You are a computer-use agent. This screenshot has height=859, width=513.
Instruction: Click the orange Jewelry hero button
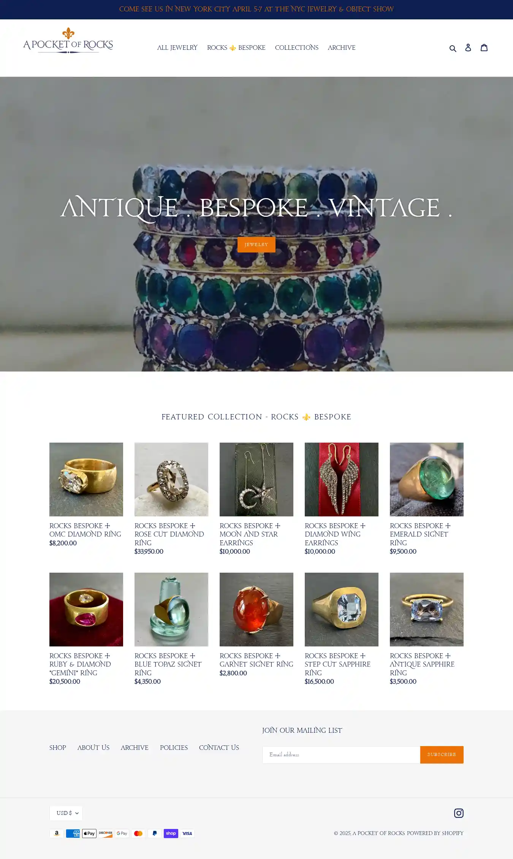256,245
